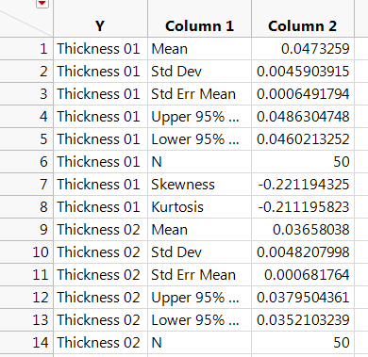Click Std Err Mean cell in row 3
368x357 pixels.
(x=199, y=94)
